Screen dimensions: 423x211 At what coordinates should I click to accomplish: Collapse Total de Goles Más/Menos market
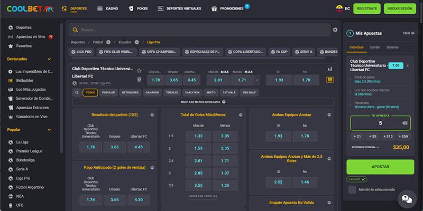(241, 115)
